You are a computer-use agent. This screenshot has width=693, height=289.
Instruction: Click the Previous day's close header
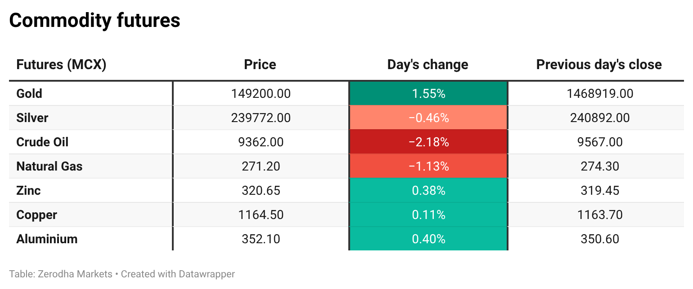[x=599, y=65]
